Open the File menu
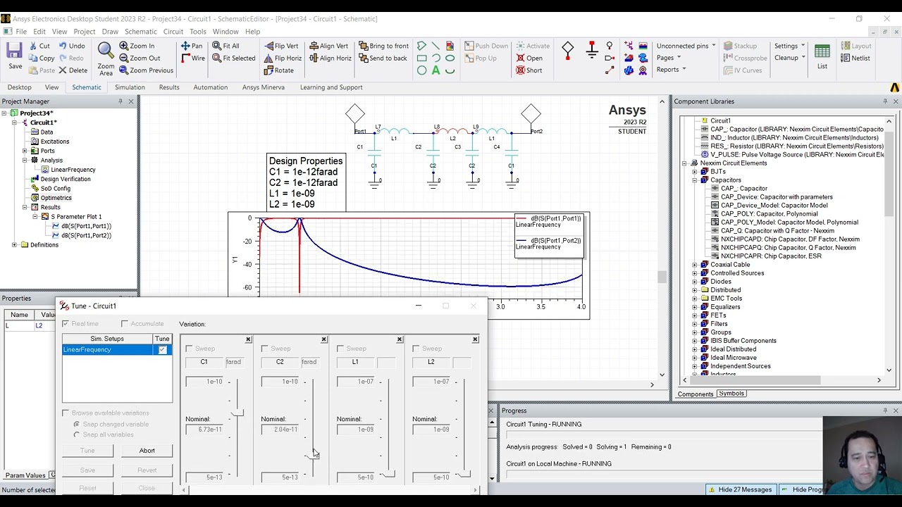 (21, 32)
